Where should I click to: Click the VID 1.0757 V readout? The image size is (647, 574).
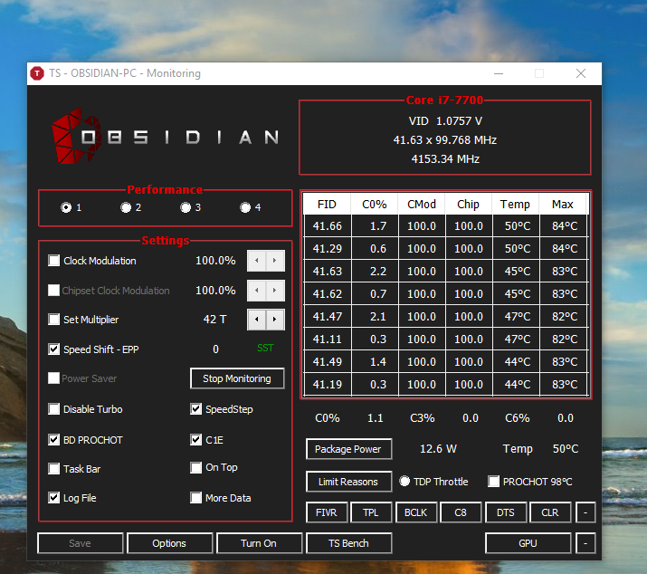(x=445, y=121)
